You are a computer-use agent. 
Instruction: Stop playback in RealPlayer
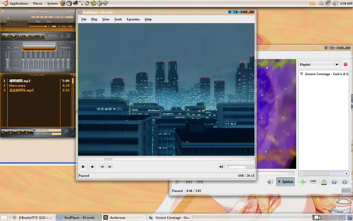tap(92, 167)
